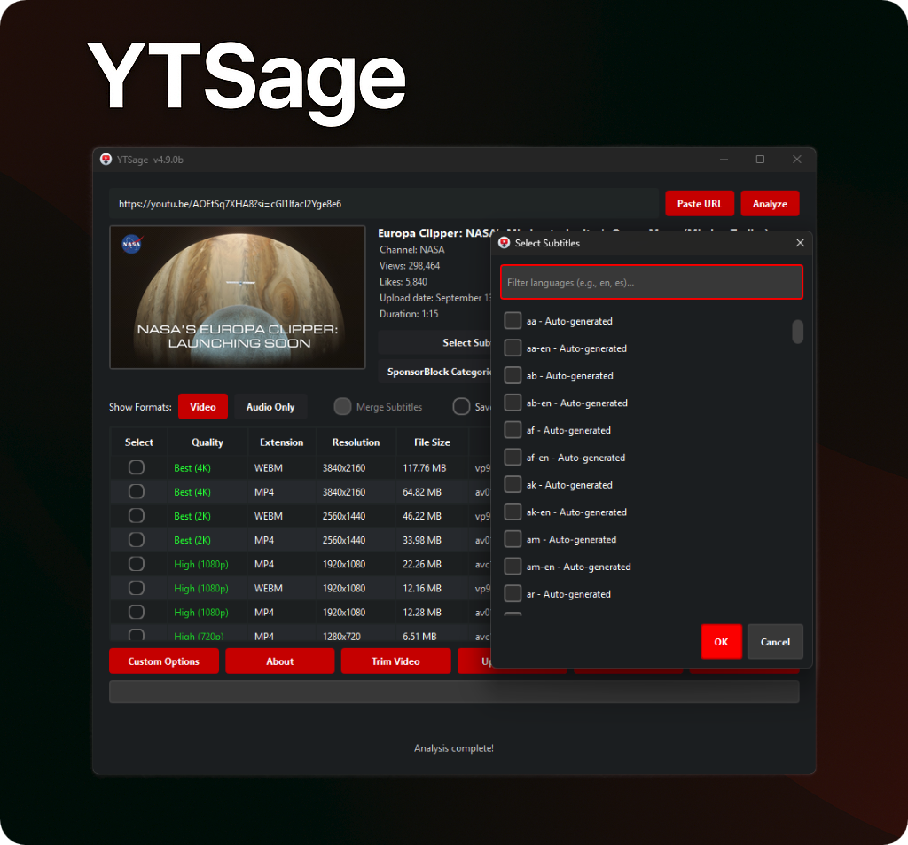Select the Best (4K) WEBM format row

[136, 467]
